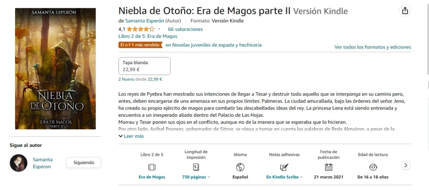The height and width of the screenshot is (190, 429).
Task: Click the print length page icon
Action: point(196,167)
